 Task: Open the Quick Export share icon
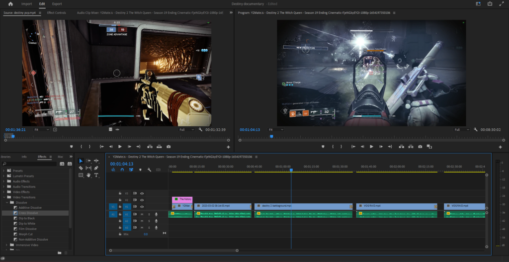point(490,4)
